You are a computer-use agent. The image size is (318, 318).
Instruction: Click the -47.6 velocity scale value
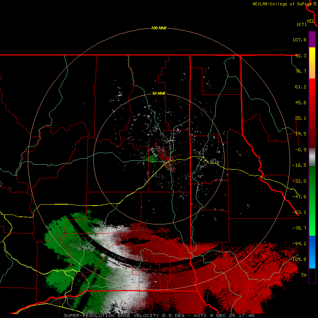pyautogui.click(x=299, y=197)
